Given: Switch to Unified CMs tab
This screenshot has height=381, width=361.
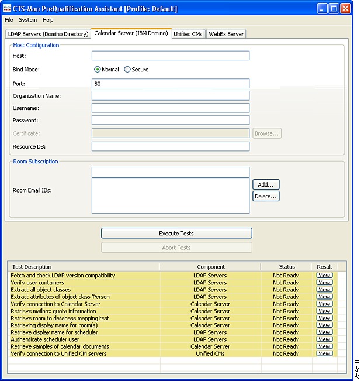Looking at the screenshot, I should (x=188, y=34).
